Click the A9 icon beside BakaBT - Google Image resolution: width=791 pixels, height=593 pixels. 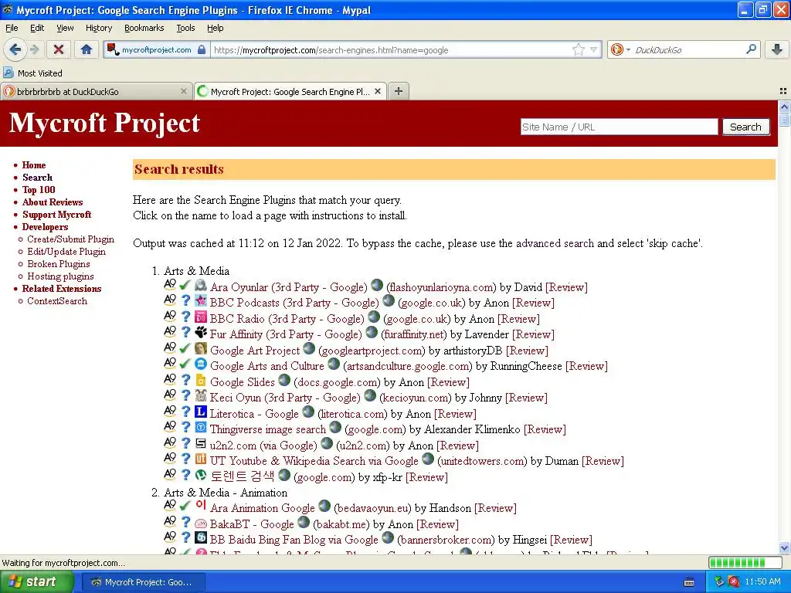pyautogui.click(x=170, y=522)
